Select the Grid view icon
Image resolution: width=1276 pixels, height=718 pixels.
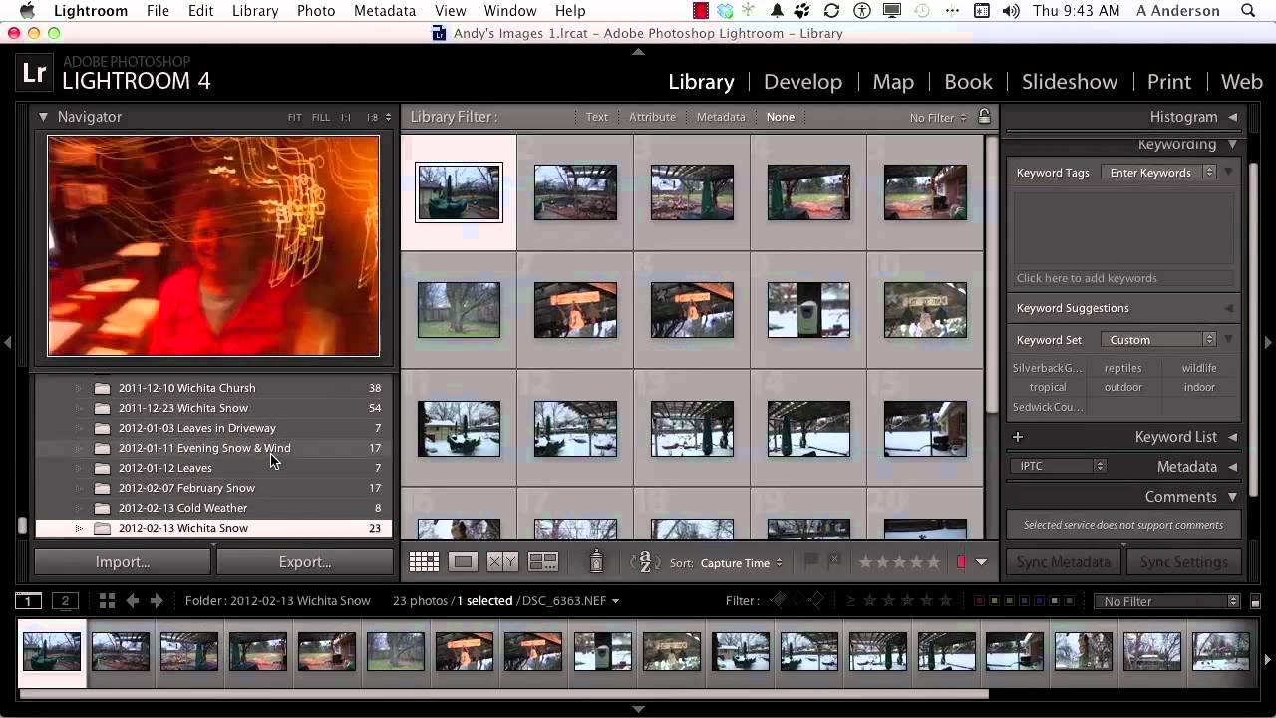click(424, 561)
